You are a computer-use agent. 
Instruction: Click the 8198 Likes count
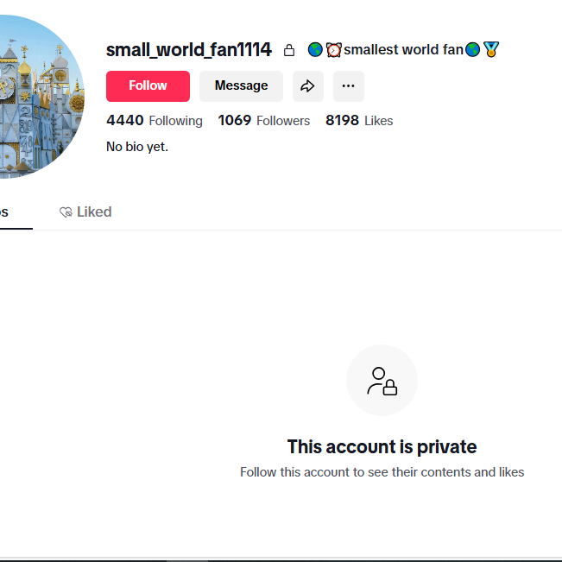[359, 121]
